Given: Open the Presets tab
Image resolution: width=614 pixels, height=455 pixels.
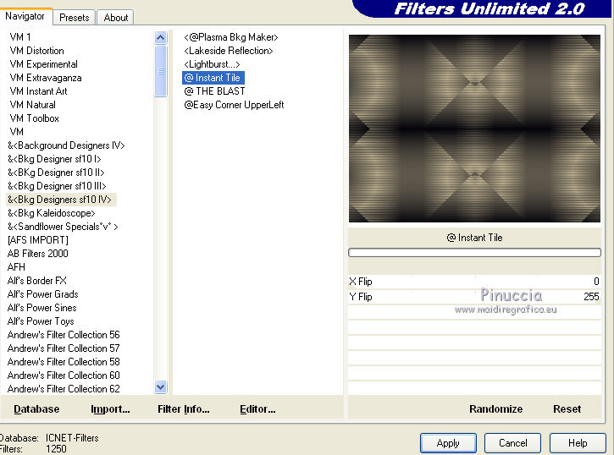Looking at the screenshot, I should pos(74,18).
